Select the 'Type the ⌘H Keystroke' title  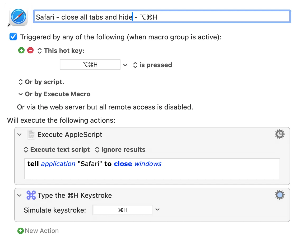point(75,195)
